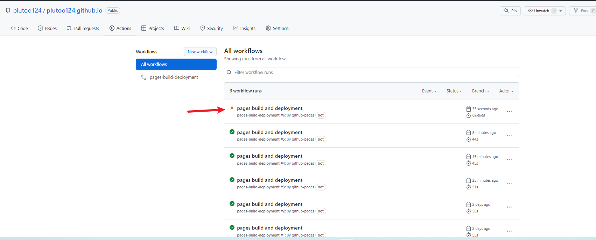Screen dimensions: 596x240
Task: Click the stopwatch icon next to 45s
Action: pos(469,163)
